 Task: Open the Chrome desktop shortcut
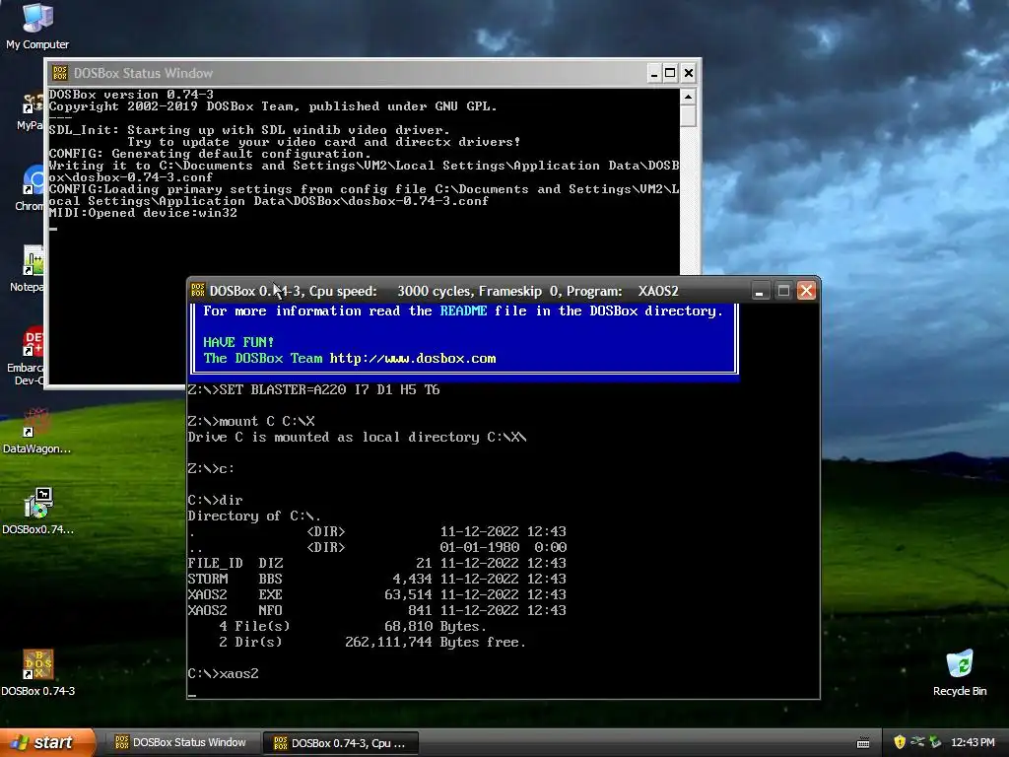pyautogui.click(x=30, y=188)
